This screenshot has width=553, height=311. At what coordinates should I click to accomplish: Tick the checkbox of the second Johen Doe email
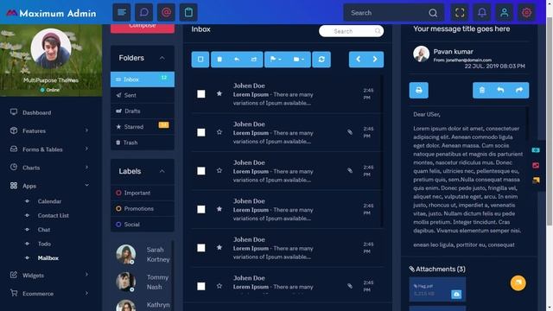201,132
